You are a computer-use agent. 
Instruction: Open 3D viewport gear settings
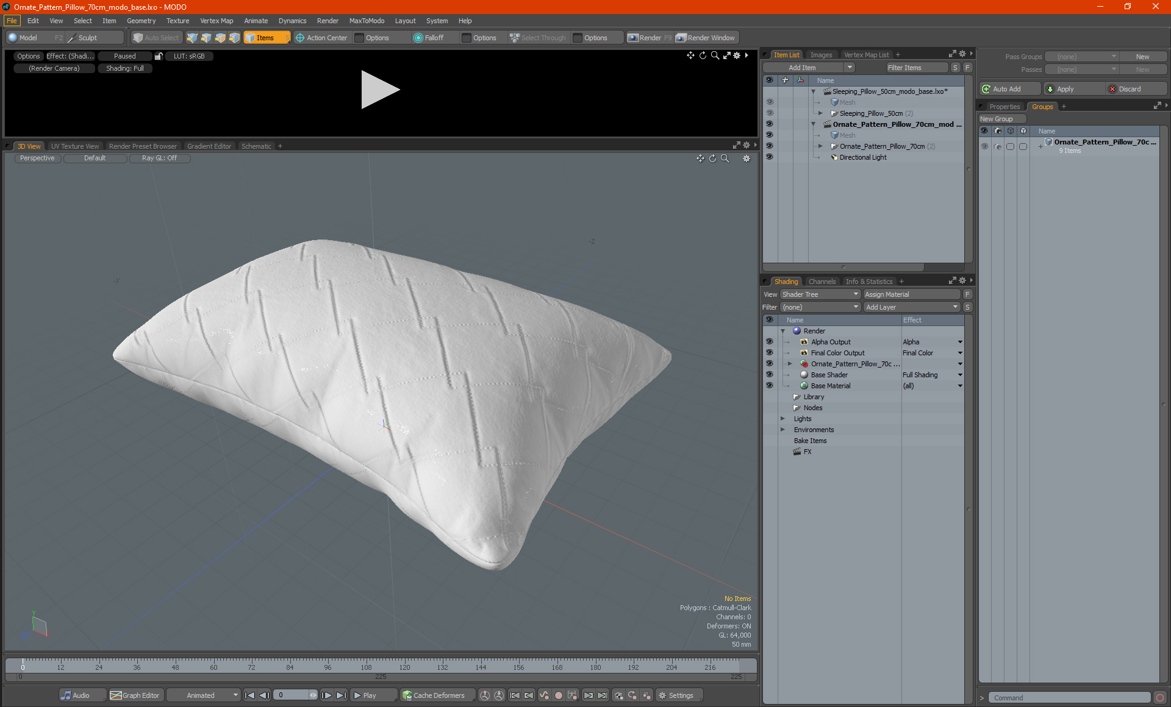pyautogui.click(x=747, y=158)
